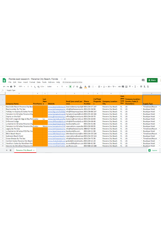Click into the formula bar showing Supply Type
Viewport: 161px width, 229px height.
coord(83,90)
